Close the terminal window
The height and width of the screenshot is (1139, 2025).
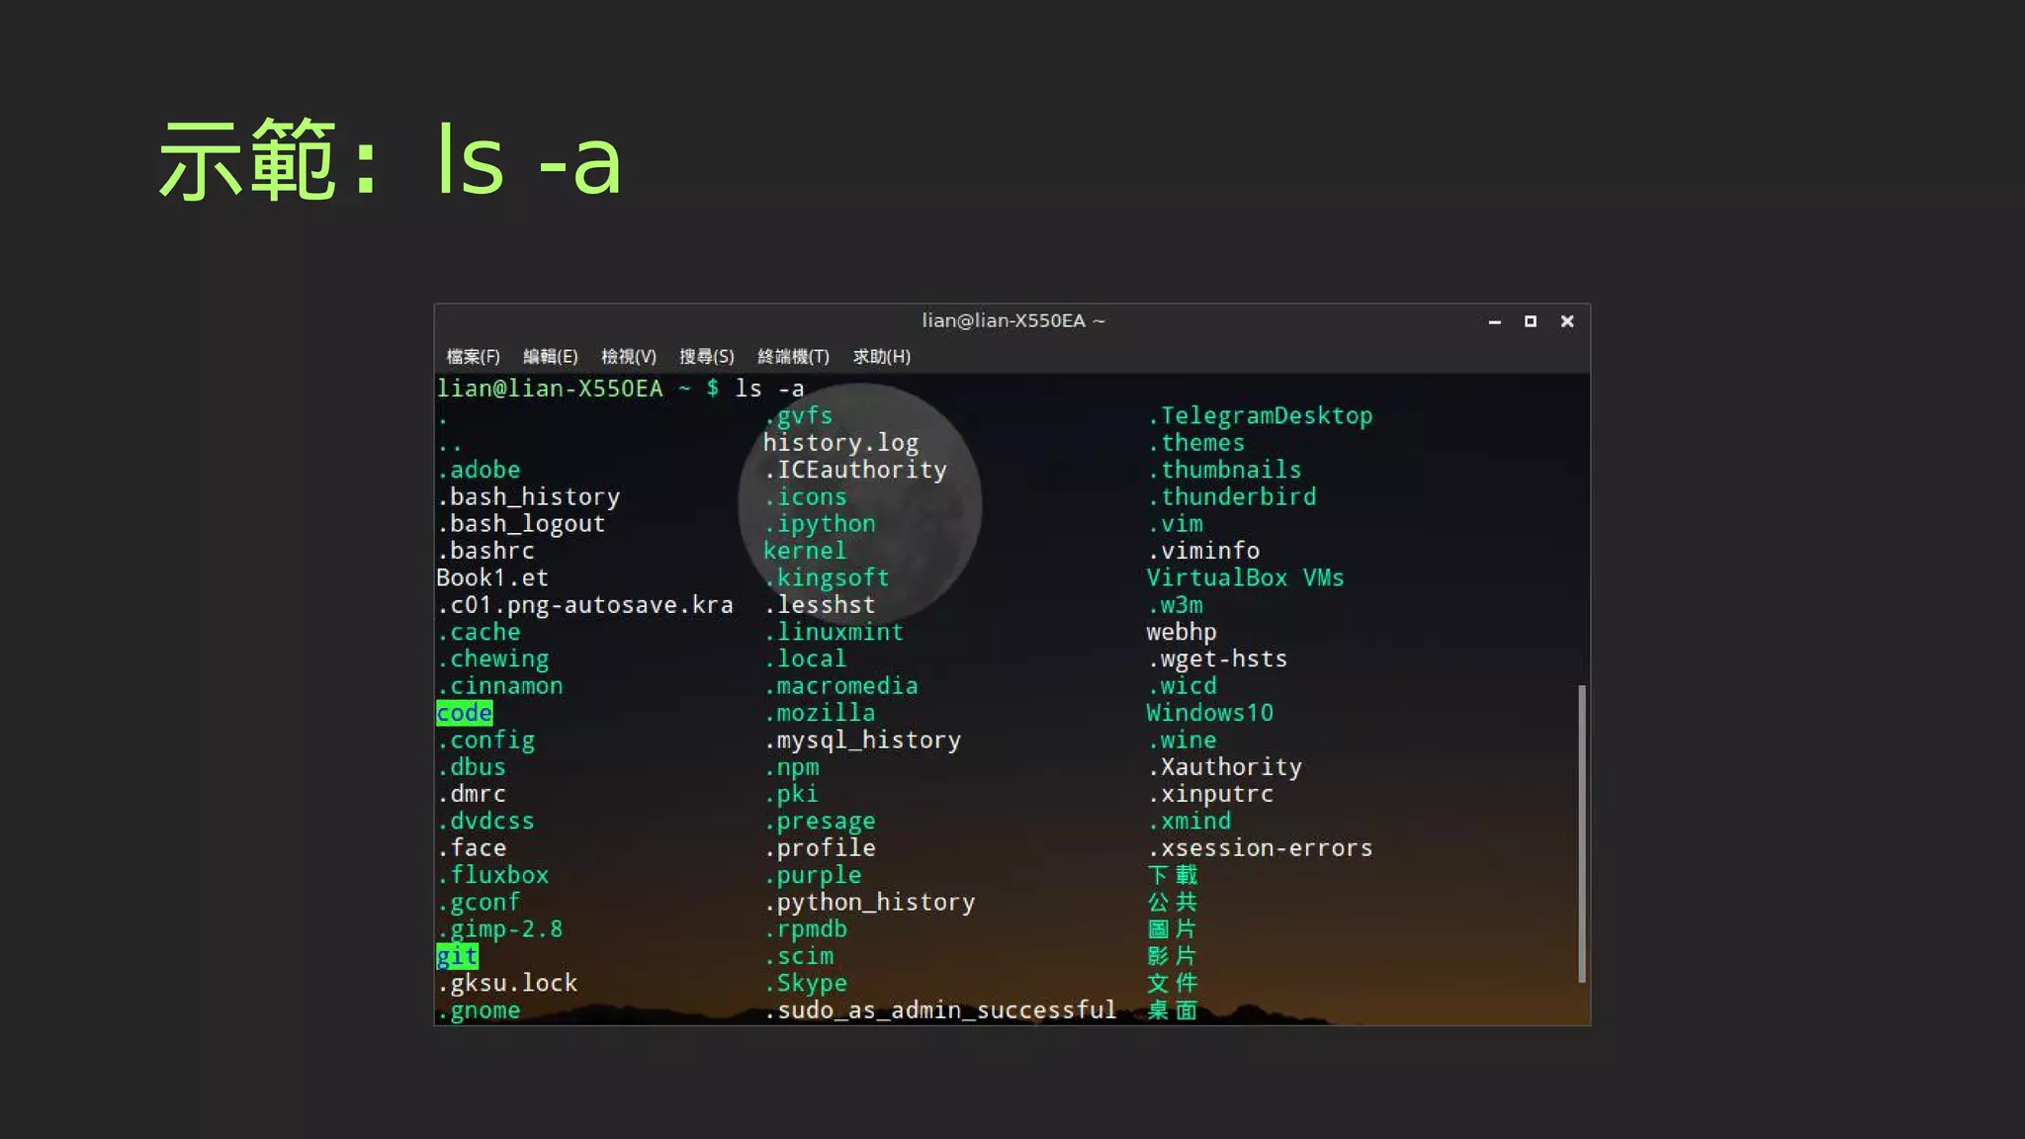(x=1567, y=321)
